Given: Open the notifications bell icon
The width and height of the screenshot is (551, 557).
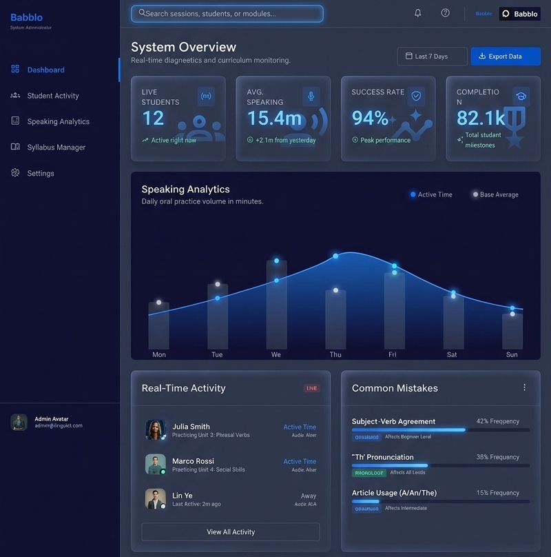Looking at the screenshot, I should coord(418,13).
